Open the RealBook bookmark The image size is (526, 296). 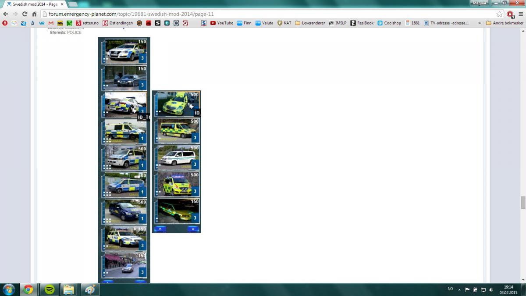[362, 23]
